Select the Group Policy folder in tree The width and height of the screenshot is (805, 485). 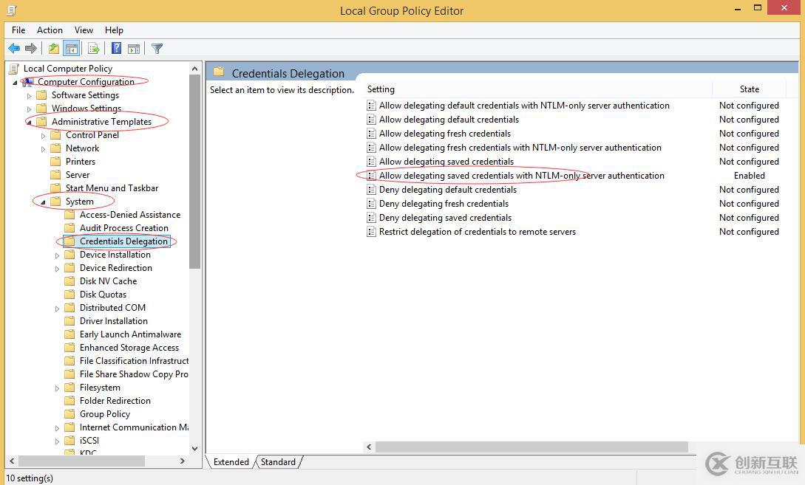105,413
